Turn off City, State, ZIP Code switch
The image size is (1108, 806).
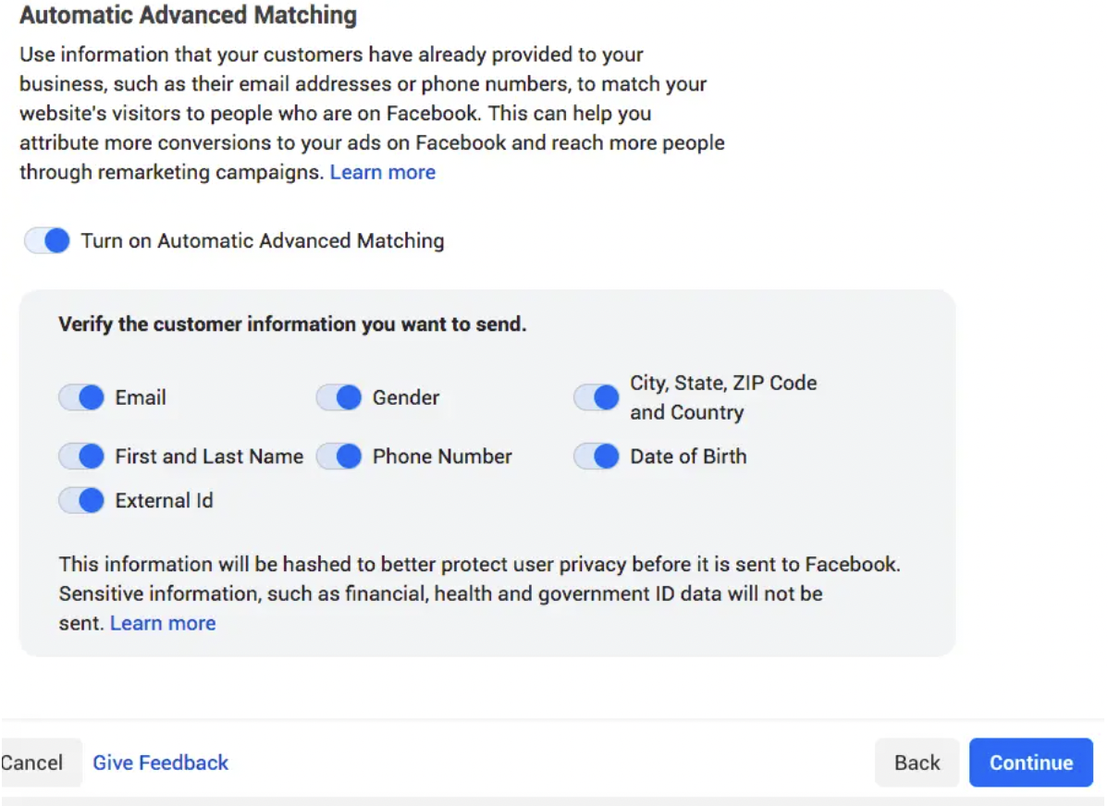click(597, 397)
